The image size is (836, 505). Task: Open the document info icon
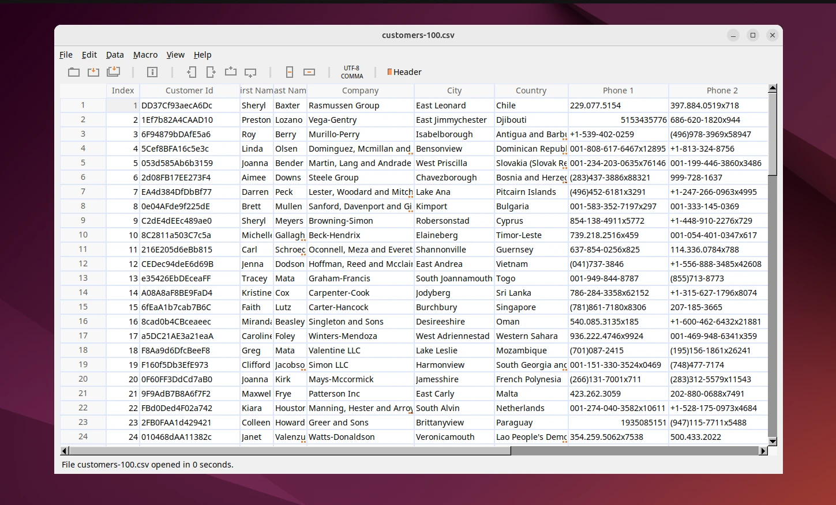pos(152,72)
